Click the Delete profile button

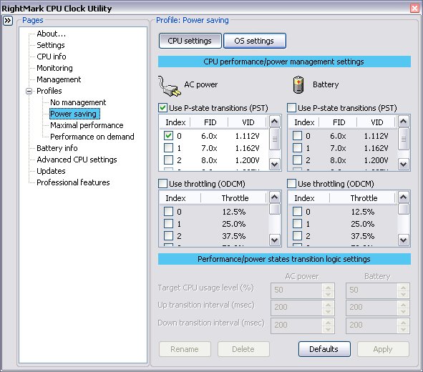(x=243, y=349)
